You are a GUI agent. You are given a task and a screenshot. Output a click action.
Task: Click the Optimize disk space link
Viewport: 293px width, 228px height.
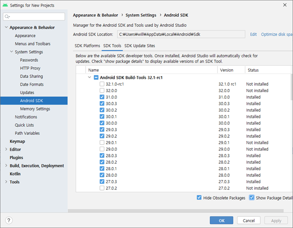click(x=277, y=35)
